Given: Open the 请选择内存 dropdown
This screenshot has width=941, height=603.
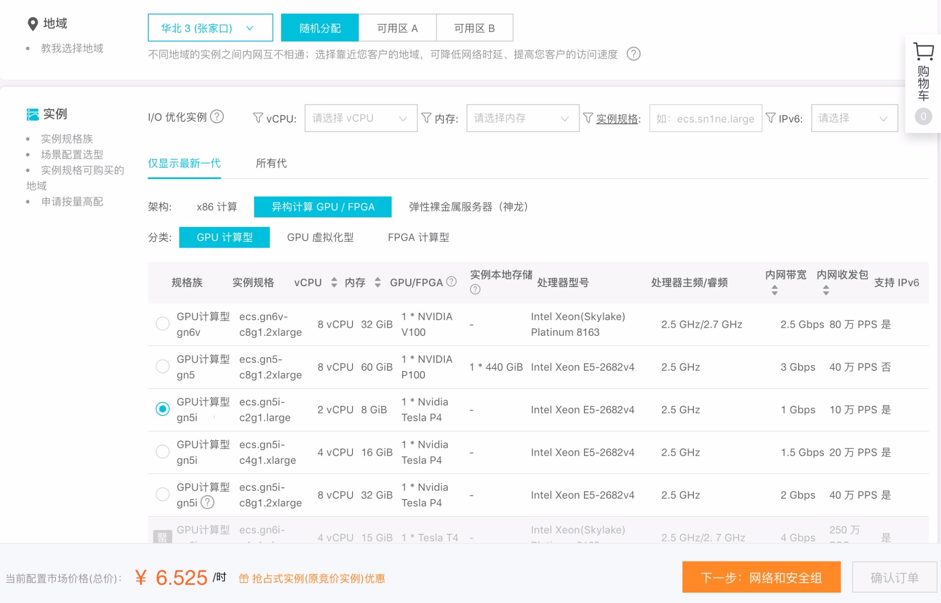Looking at the screenshot, I should click(x=522, y=118).
